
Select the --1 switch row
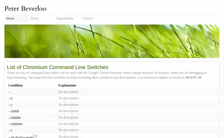click(10, 105)
